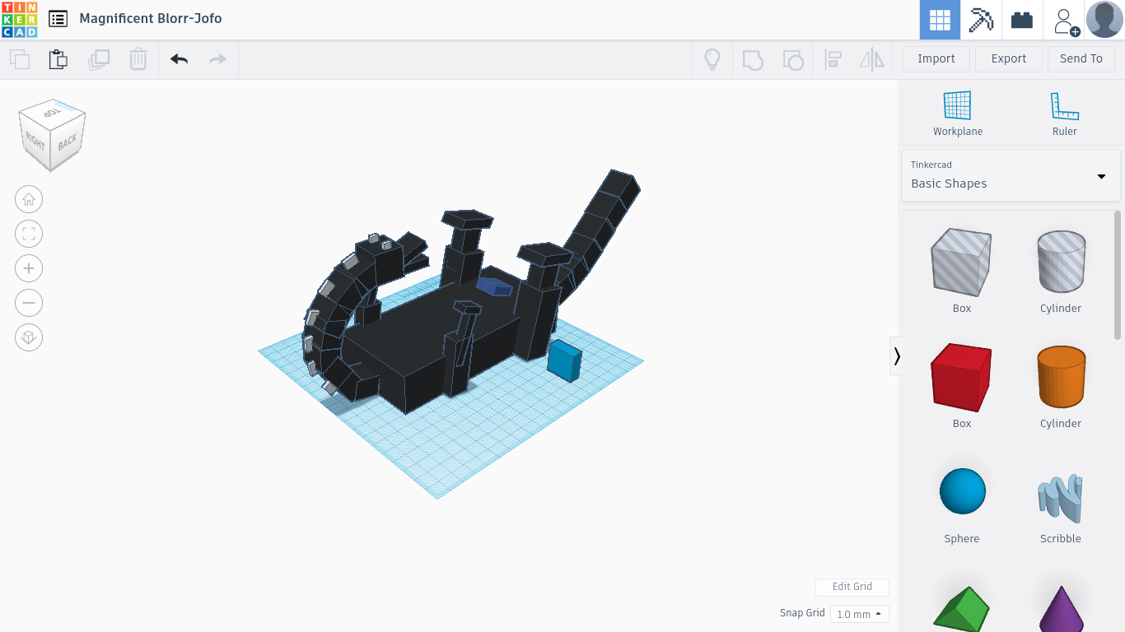Open the Basic Shapes category dropdown
This screenshot has height=632, width=1125.
(x=1011, y=175)
